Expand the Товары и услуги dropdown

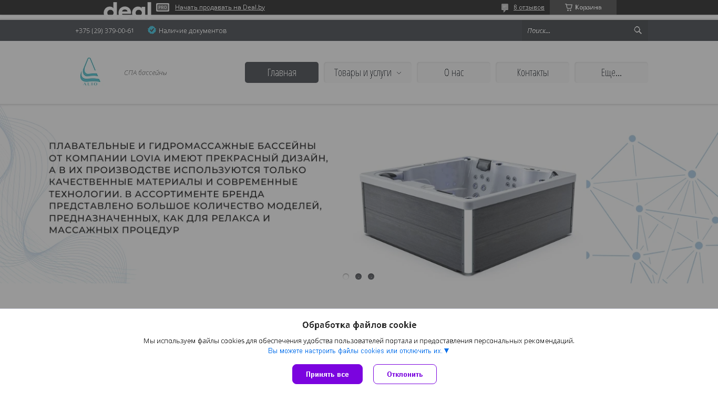point(367,72)
